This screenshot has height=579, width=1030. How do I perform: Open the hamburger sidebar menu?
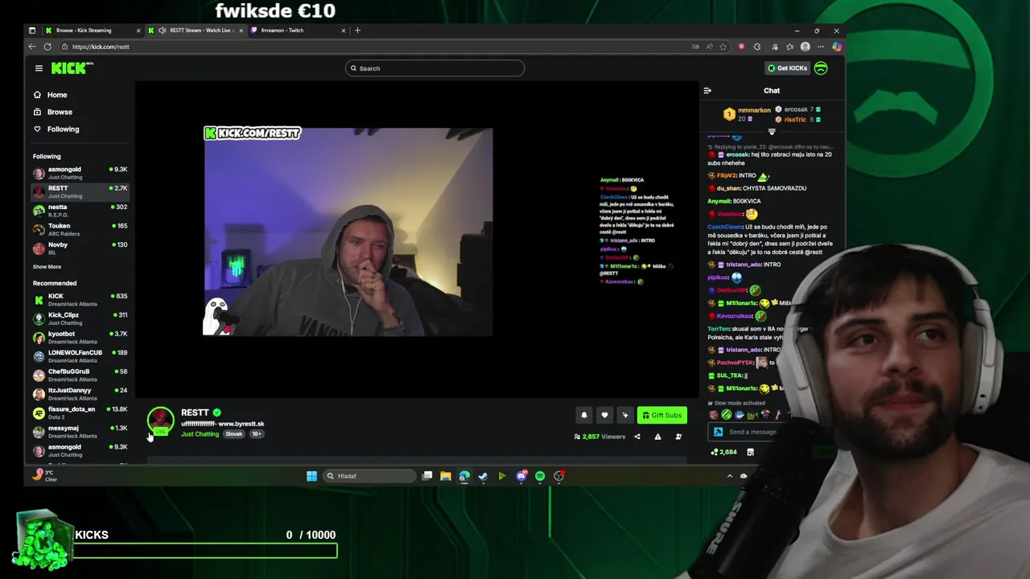click(39, 68)
